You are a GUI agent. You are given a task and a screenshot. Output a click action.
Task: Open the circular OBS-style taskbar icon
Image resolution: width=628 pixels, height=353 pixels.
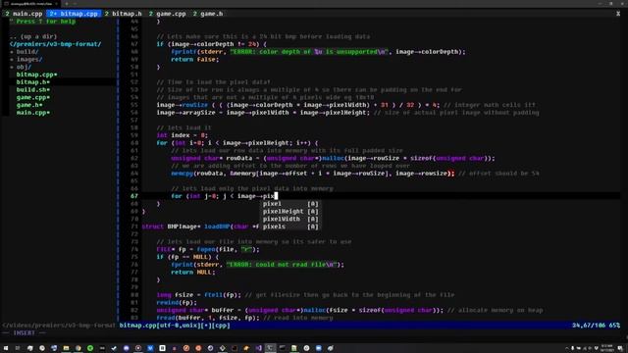(138, 348)
